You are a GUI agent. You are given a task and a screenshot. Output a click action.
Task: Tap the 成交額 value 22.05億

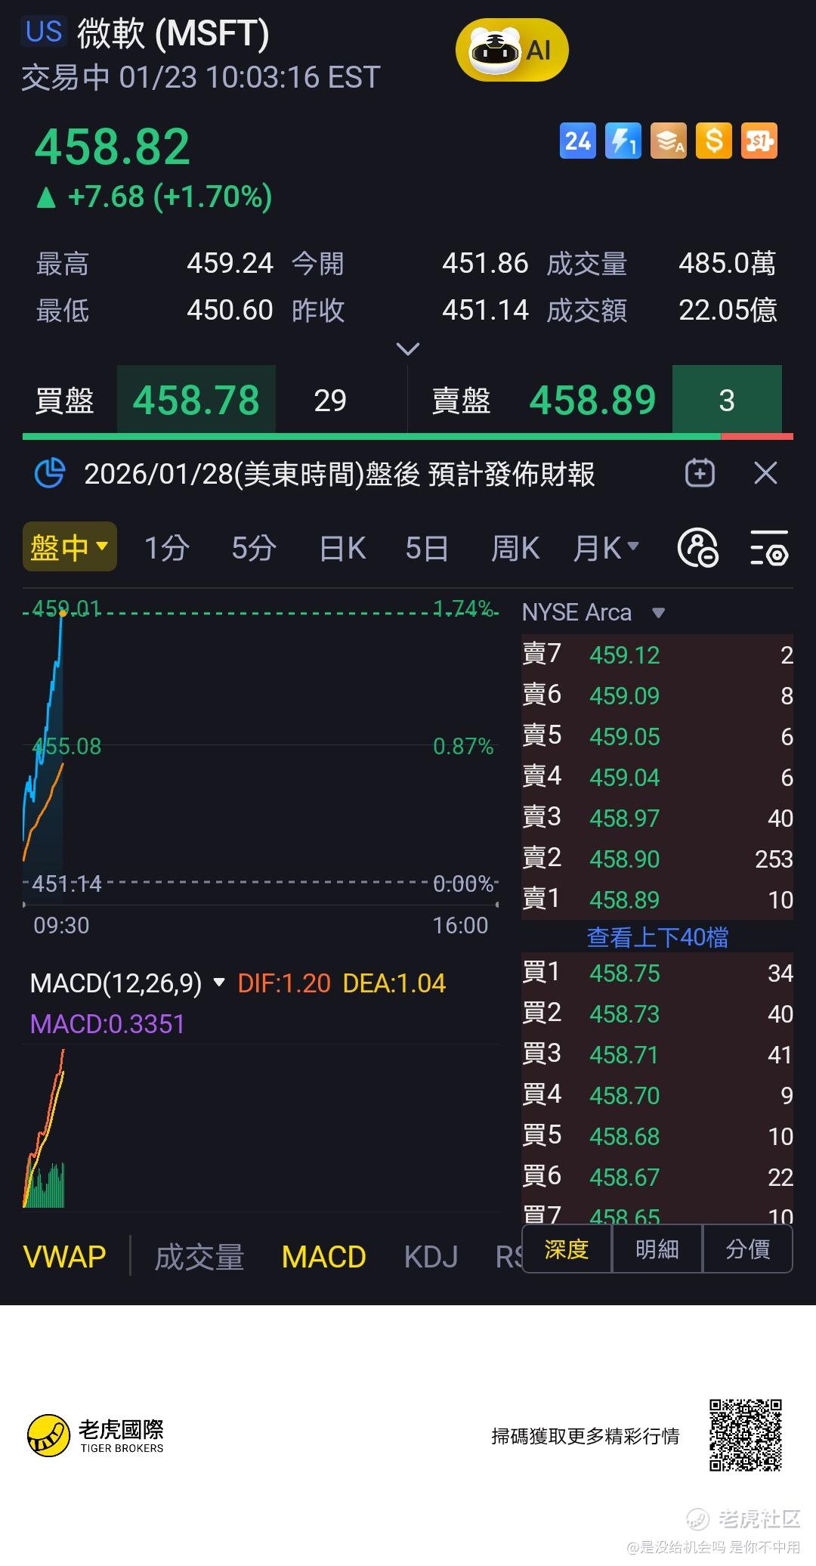tap(728, 310)
